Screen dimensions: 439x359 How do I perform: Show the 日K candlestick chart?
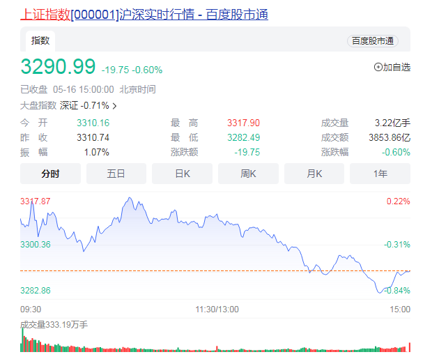click(183, 174)
